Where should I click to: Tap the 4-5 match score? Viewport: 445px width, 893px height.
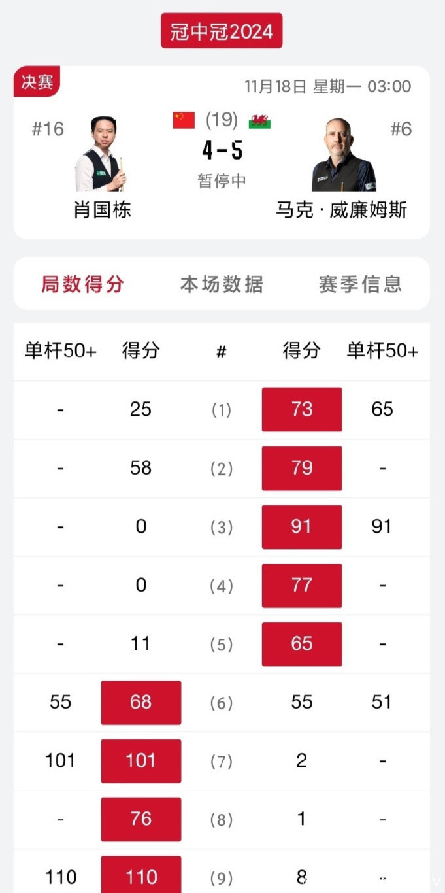222,151
